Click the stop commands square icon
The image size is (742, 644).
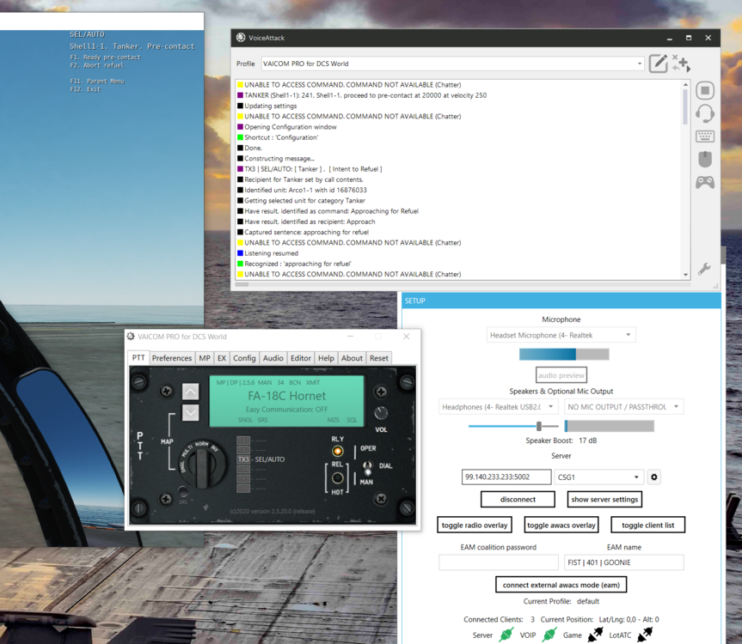tap(705, 91)
